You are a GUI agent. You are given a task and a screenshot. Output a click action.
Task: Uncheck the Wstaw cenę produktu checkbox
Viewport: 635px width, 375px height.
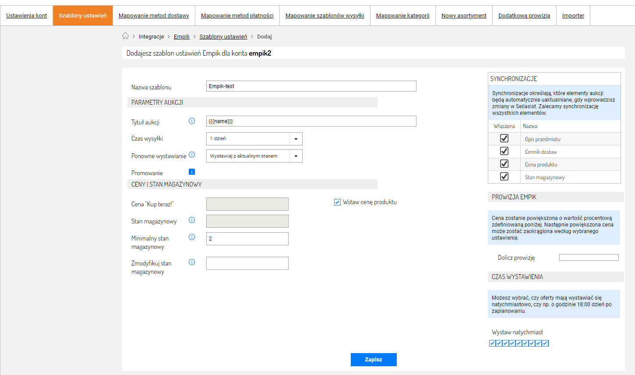coord(337,202)
